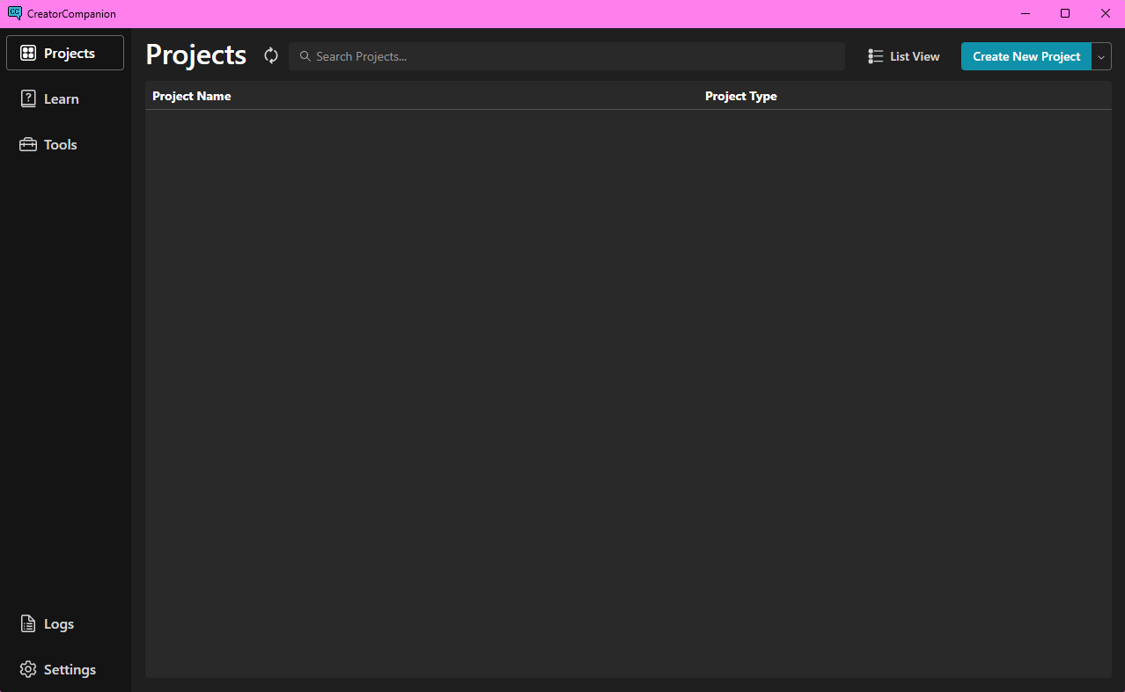Open the Learn sidebar tab
Image resolution: width=1125 pixels, height=692 pixels.
click(x=65, y=98)
